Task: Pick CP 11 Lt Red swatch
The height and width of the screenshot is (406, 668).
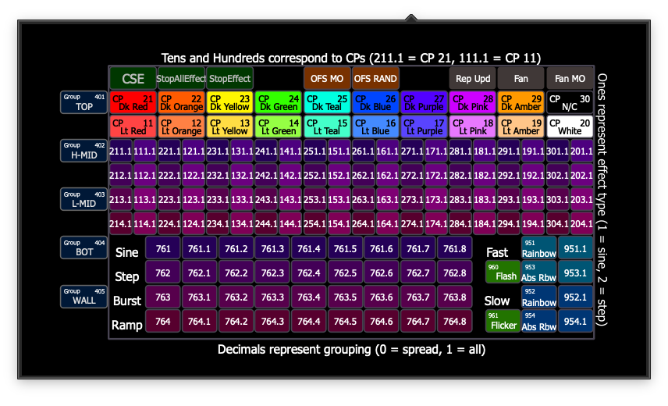Action: [x=133, y=127]
